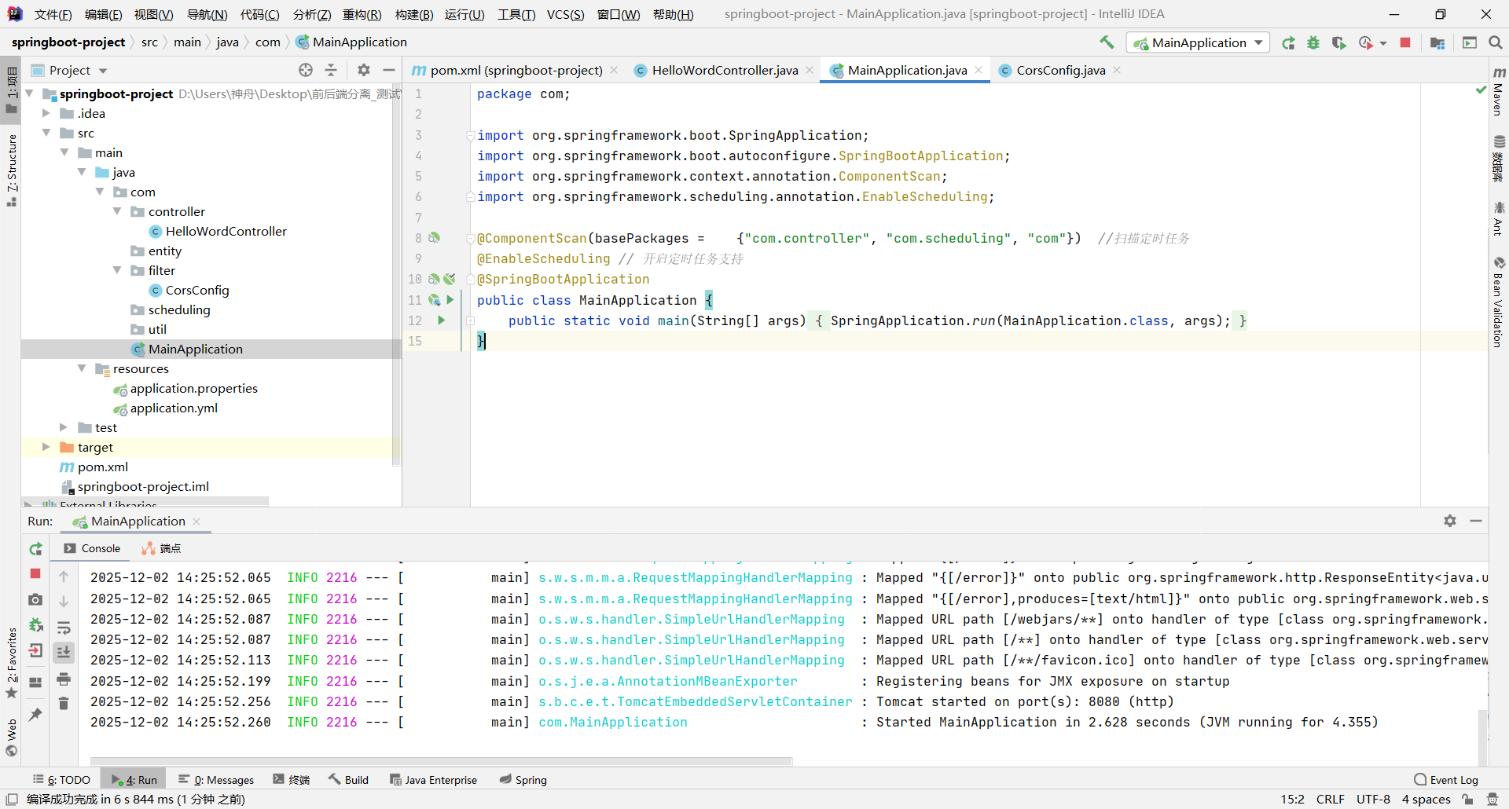Open the Ant tool window

[1499, 218]
